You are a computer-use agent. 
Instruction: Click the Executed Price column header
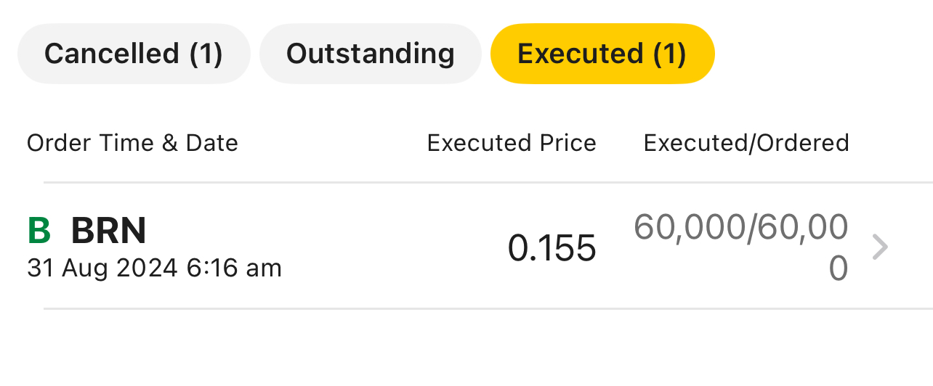pos(512,143)
